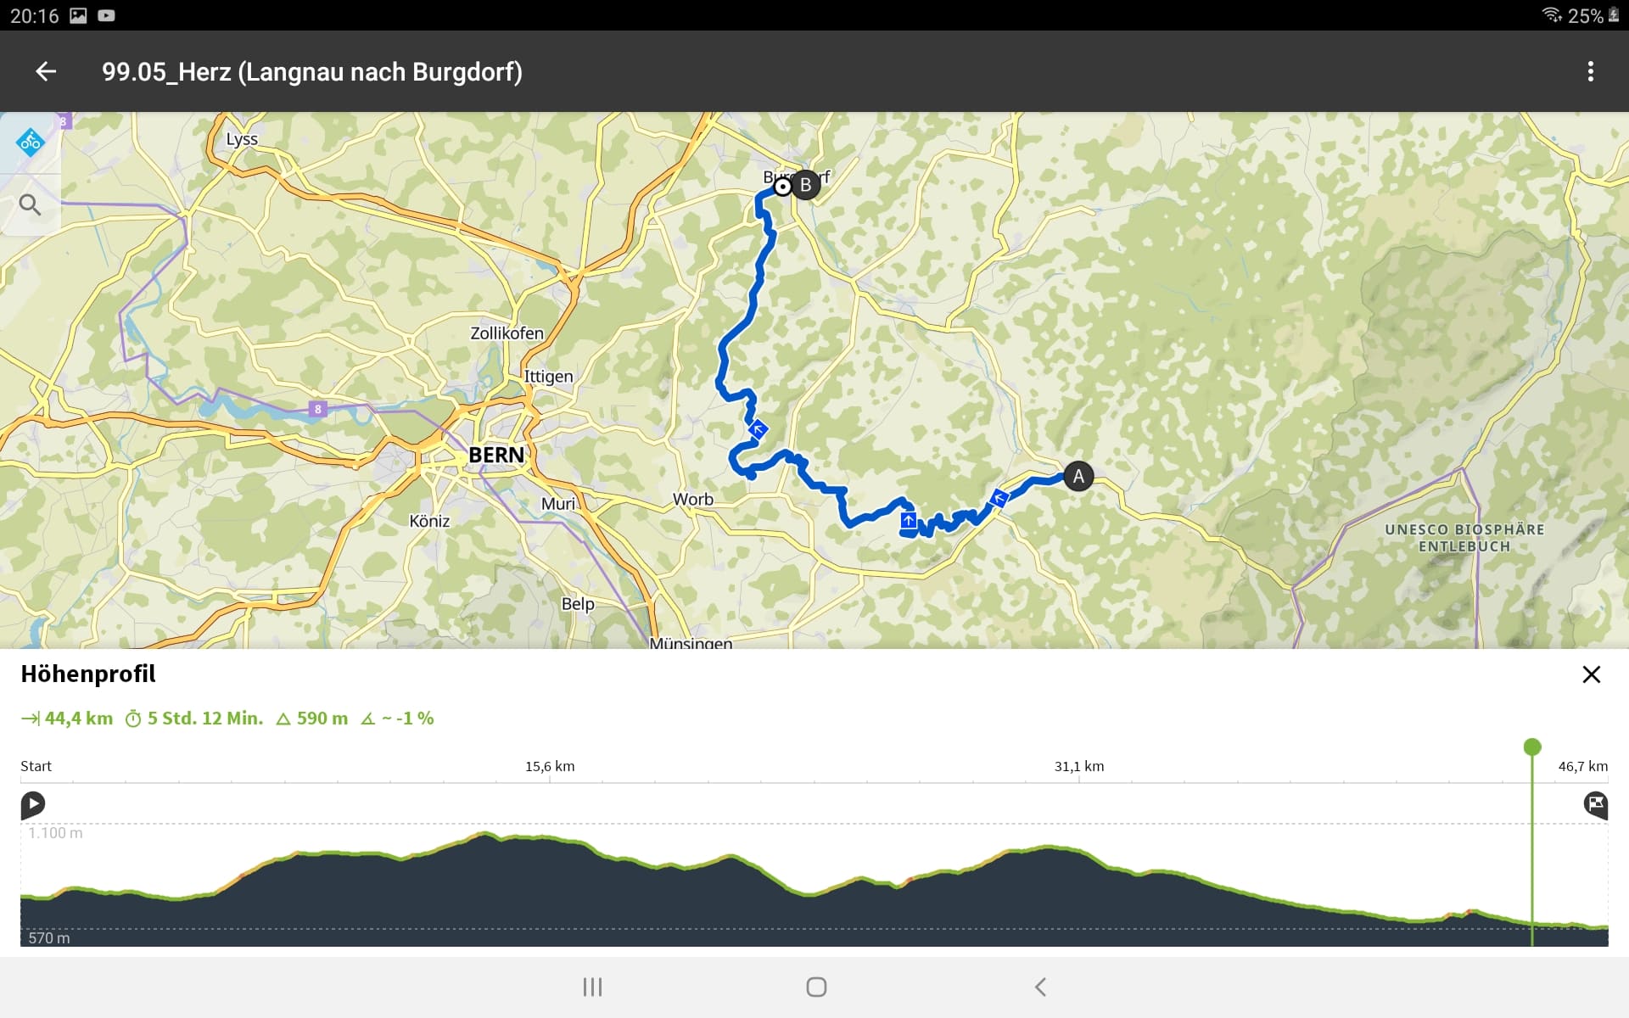
Task: Tap the start flag on elevation profile
Action: [33, 804]
